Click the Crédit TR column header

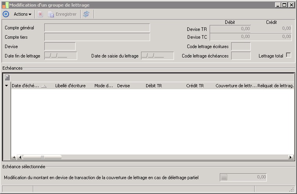195,86
